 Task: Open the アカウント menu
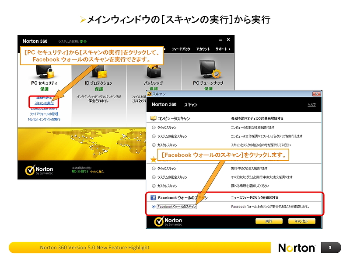click(x=203, y=49)
